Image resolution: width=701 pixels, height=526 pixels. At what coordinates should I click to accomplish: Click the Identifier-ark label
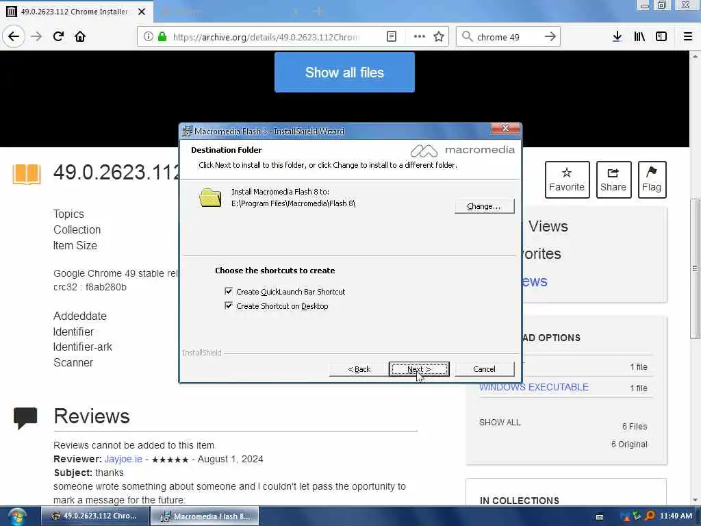[x=83, y=347]
